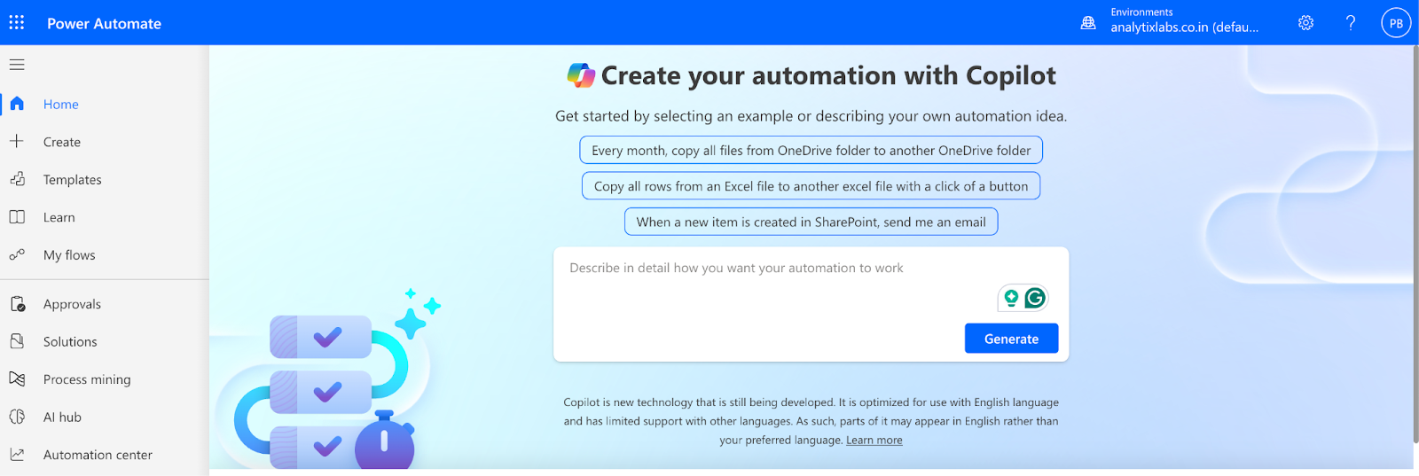Open Templates in sidebar
This screenshot has height=476, width=1419.
point(73,180)
